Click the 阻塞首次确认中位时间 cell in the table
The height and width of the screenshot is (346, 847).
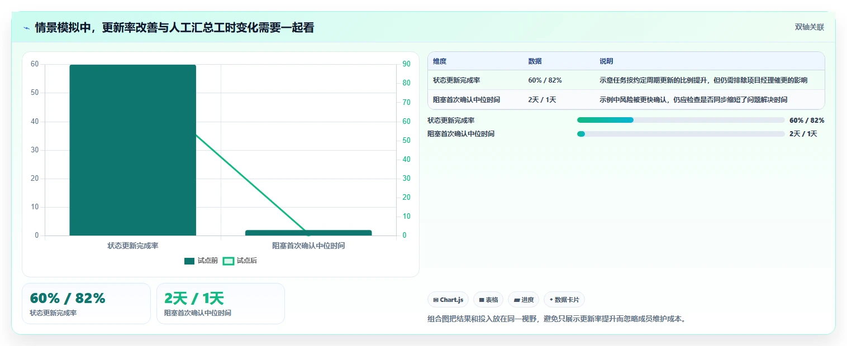coord(467,100)
